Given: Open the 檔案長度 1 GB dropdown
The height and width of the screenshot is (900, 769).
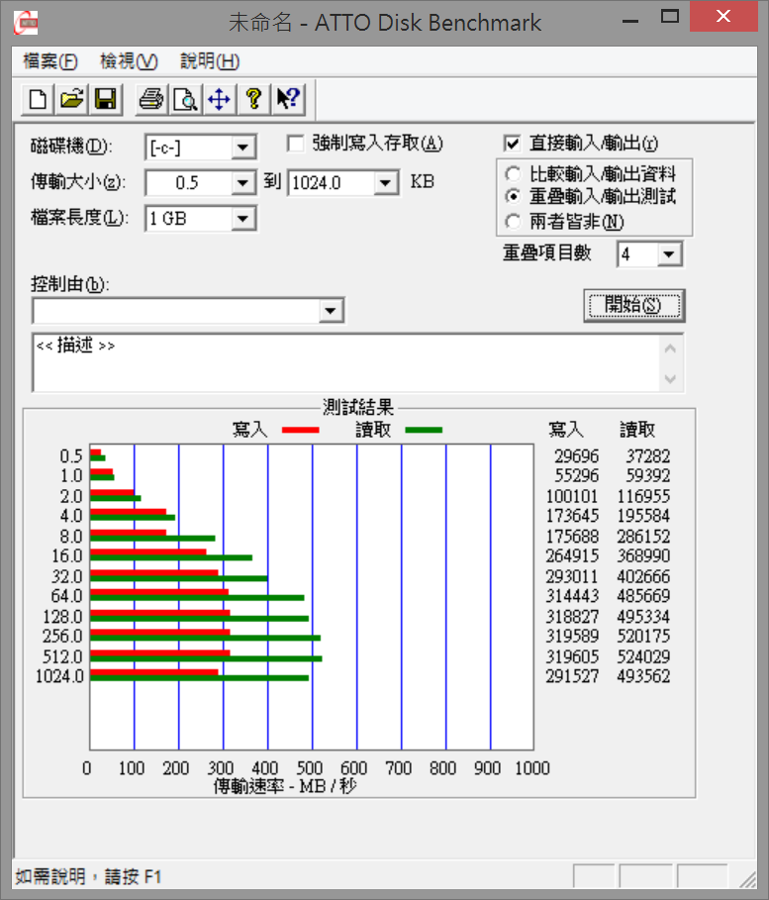Looking at the screenshot, I should click(243, 219).
